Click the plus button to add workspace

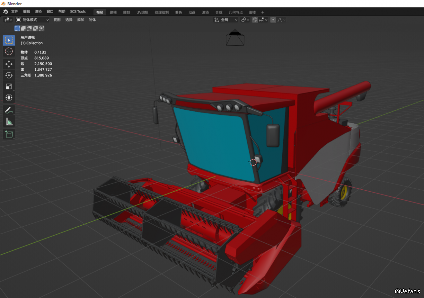pos(263,12)
